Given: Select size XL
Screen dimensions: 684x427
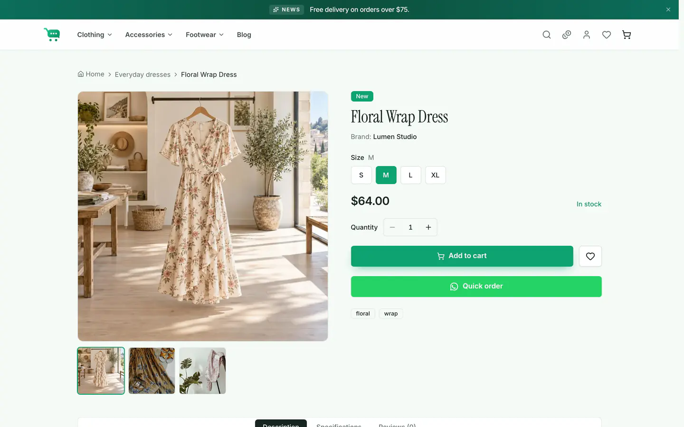Looking at the screenshot, I should pos(436,175).
